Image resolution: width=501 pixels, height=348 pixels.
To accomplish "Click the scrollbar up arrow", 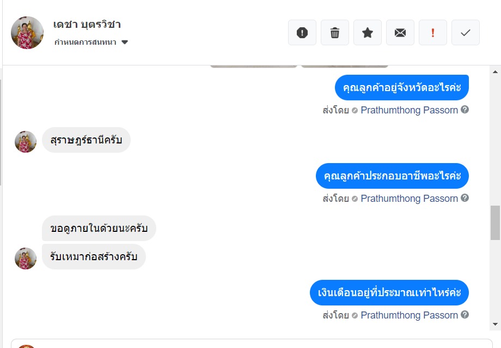I will pos(495,72).
